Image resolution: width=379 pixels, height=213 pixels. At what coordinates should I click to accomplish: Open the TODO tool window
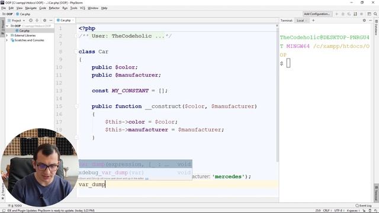[x=15, y=205]
